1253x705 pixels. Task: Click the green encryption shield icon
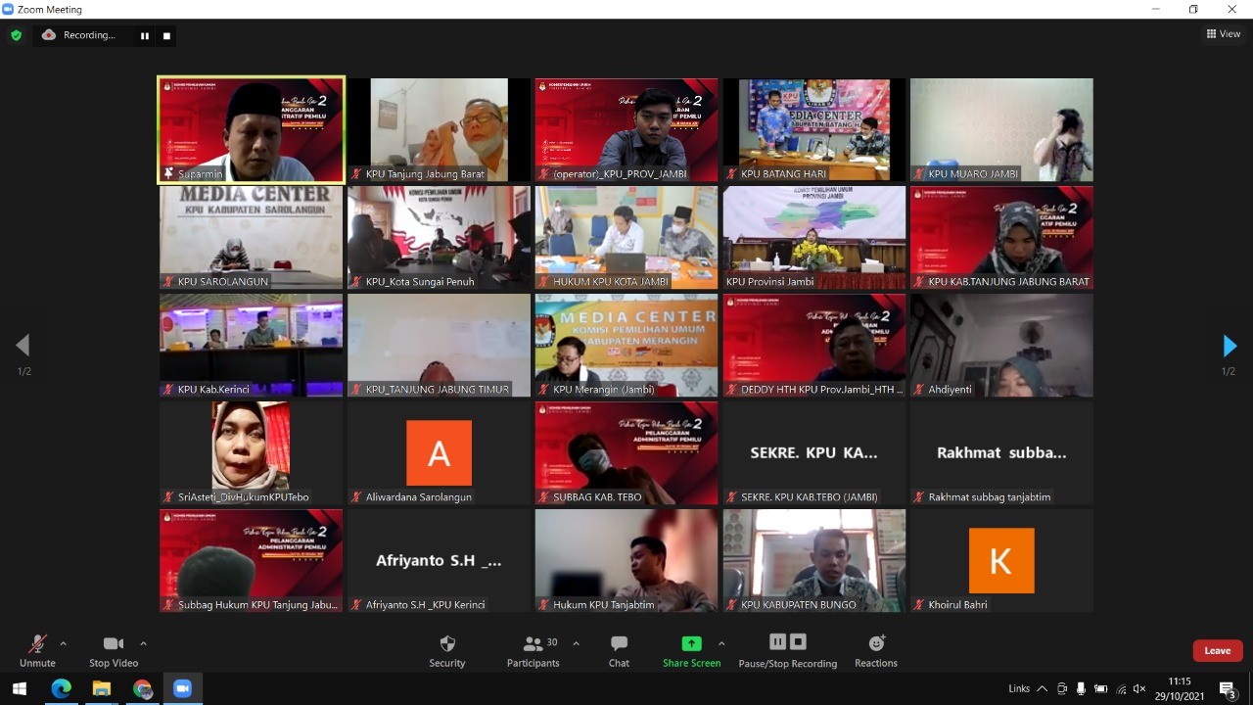[x=16, y=35]
